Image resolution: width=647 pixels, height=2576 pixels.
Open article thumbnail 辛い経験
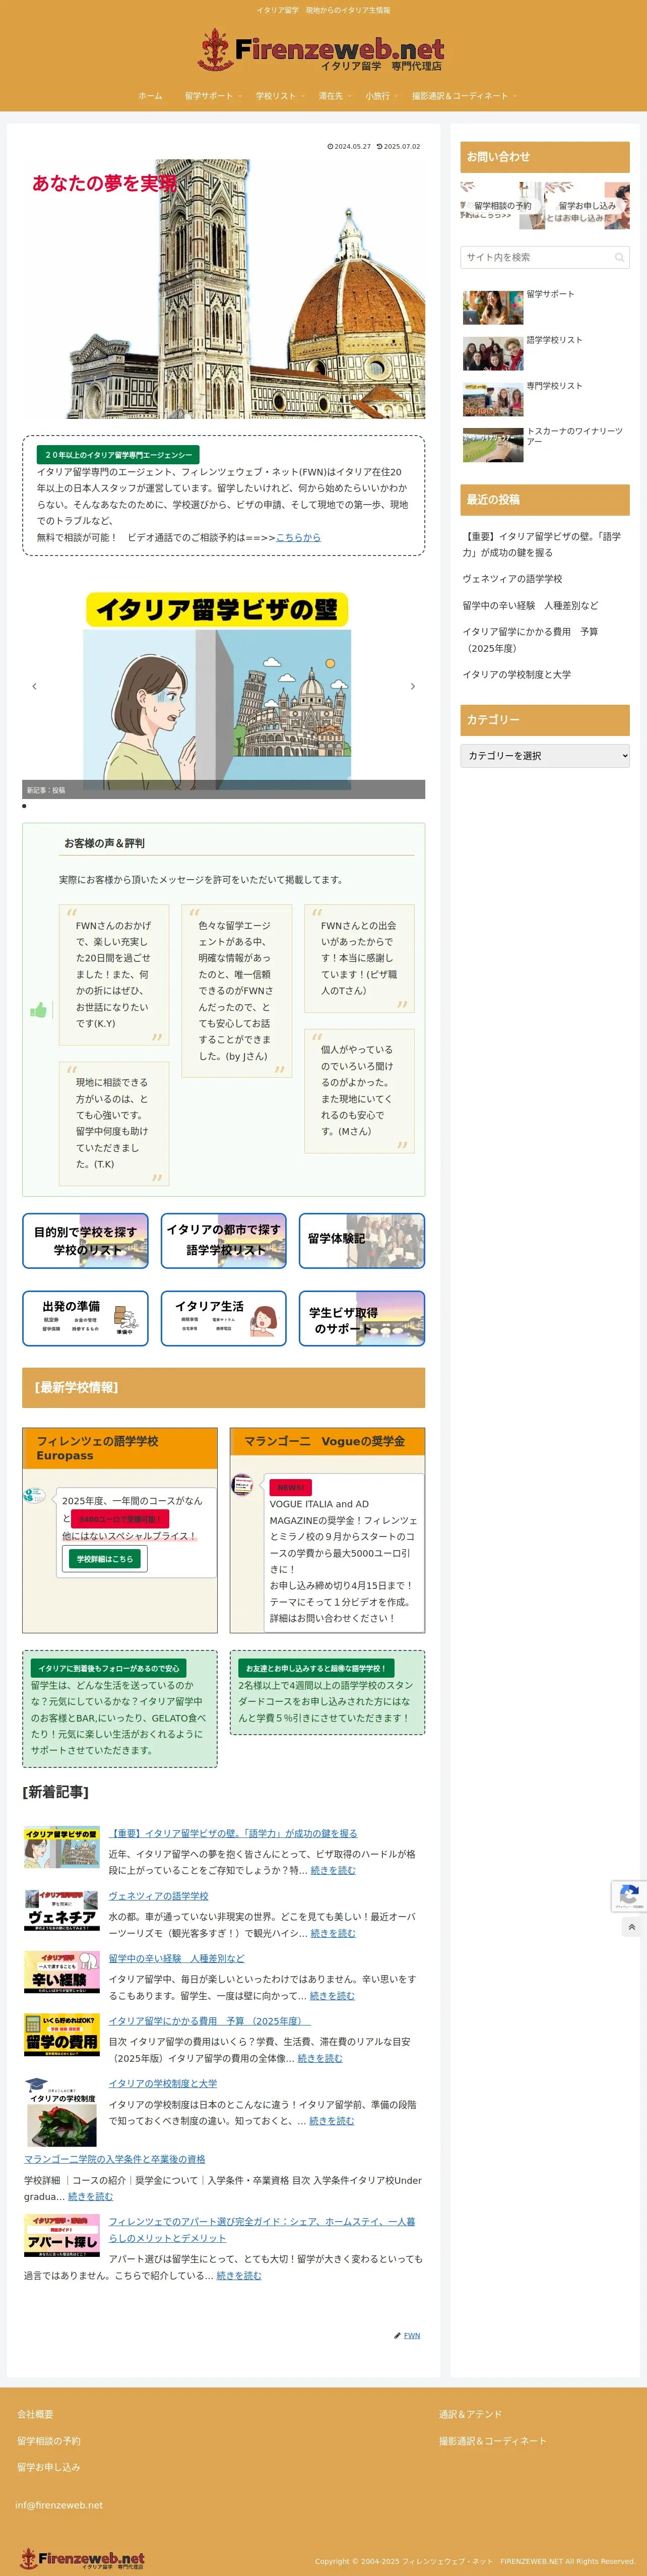click(62, 1973)
